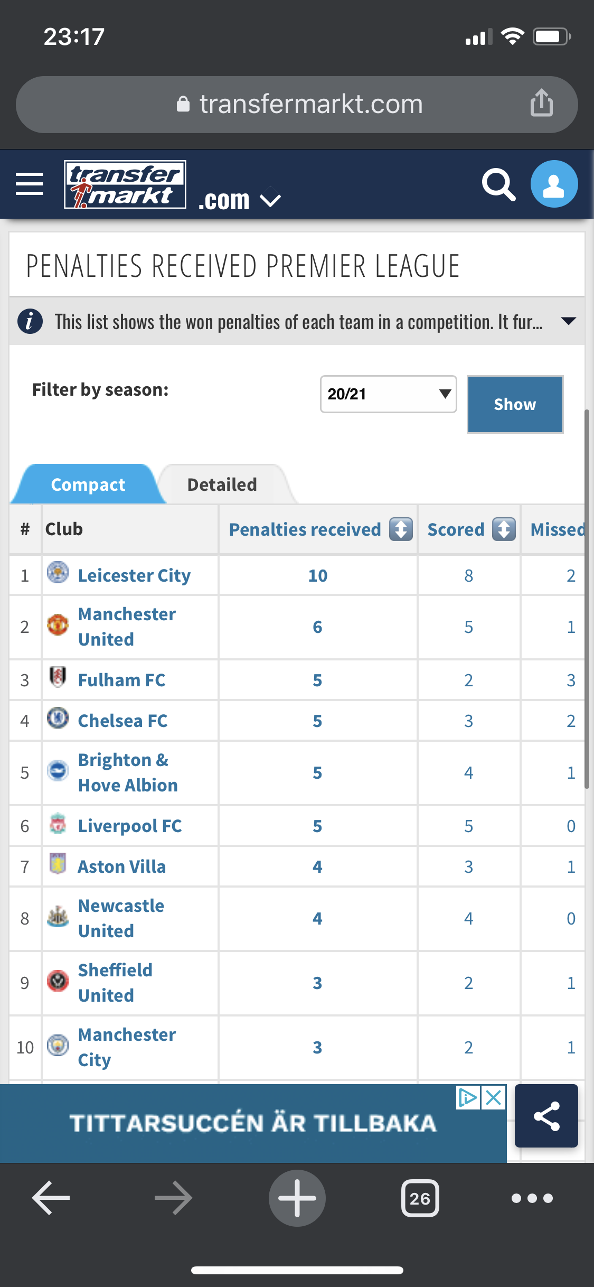Sort table by Scored column

(x=504, y=529)
